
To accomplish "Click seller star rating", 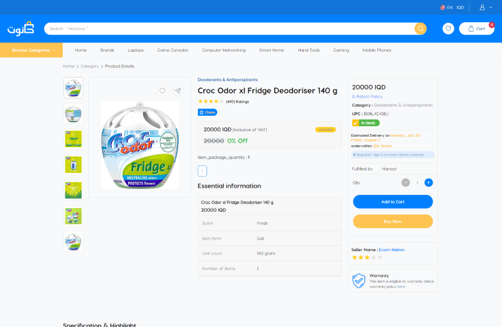I will pyautogui.click(x=367, y=258).
